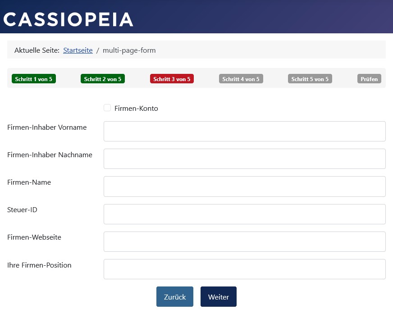The image size is (393, 318).
Task: Focus the Firmen-Inhaber Nachname field
Action: [x=244, y=159]
